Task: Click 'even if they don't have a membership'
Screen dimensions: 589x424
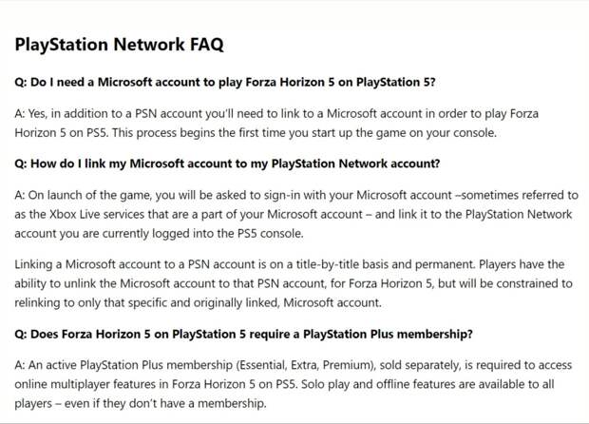Action: (165, 403)
